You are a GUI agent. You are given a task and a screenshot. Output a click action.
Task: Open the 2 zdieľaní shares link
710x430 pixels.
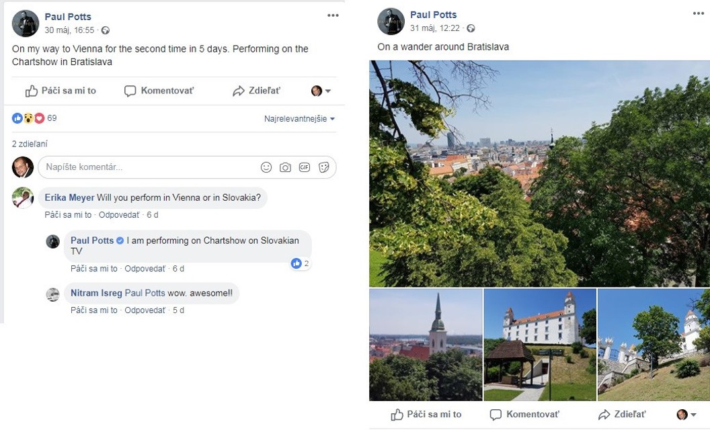pos(30,144)
